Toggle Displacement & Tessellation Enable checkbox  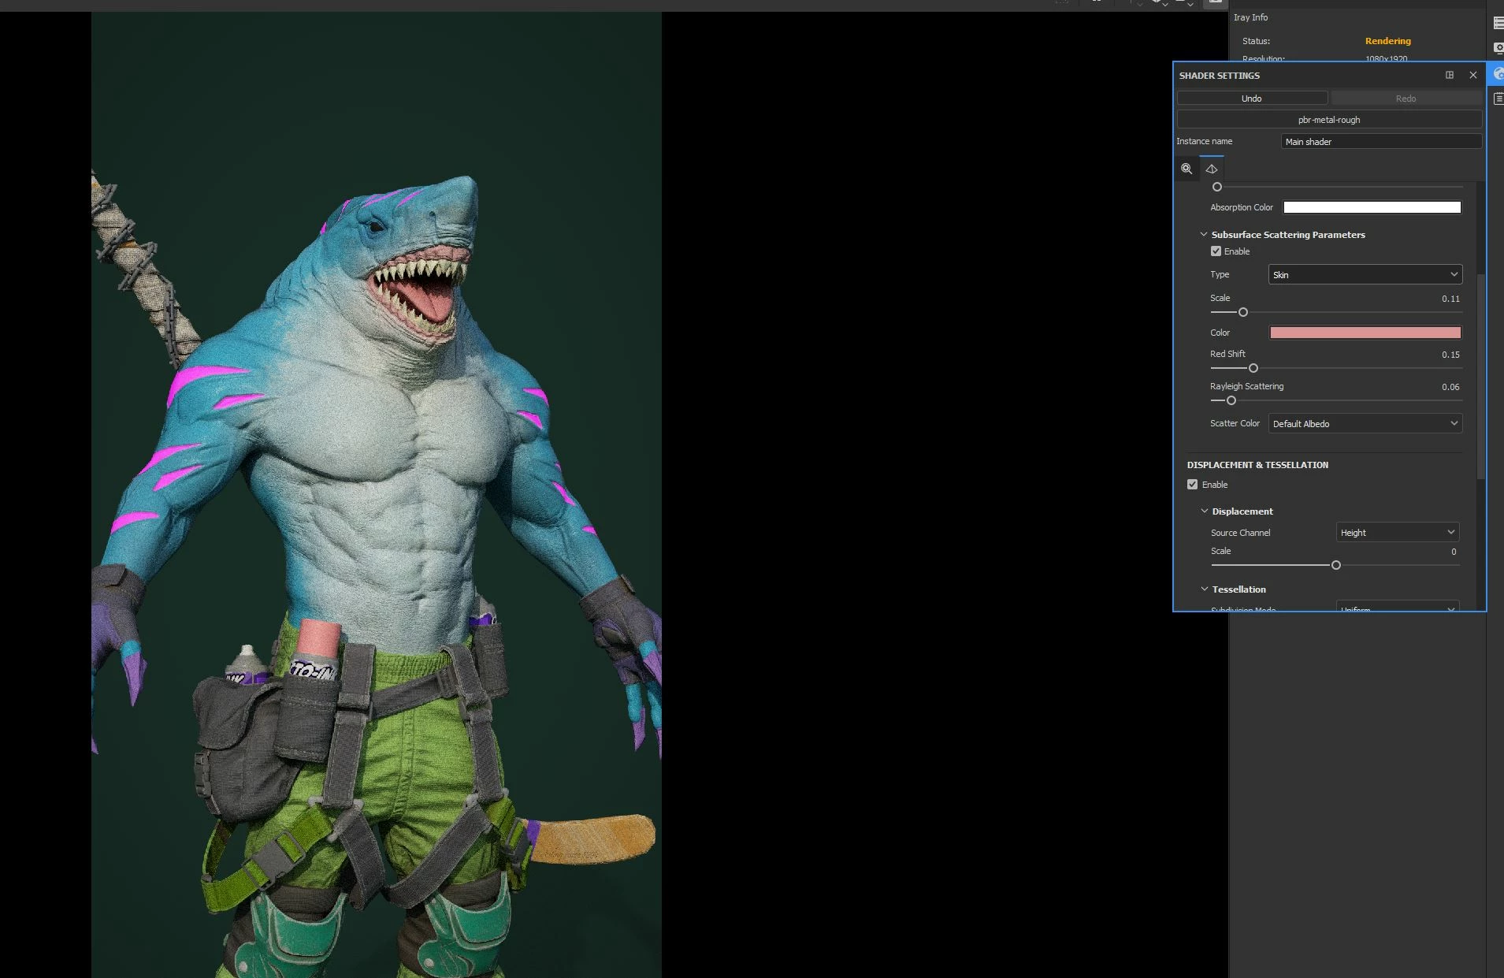(1192, 485)
